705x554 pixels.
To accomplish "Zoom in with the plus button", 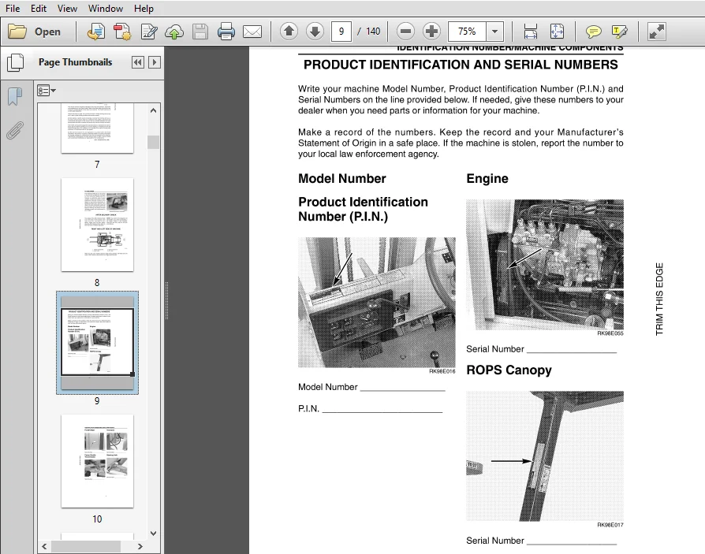I will point(431,32).
